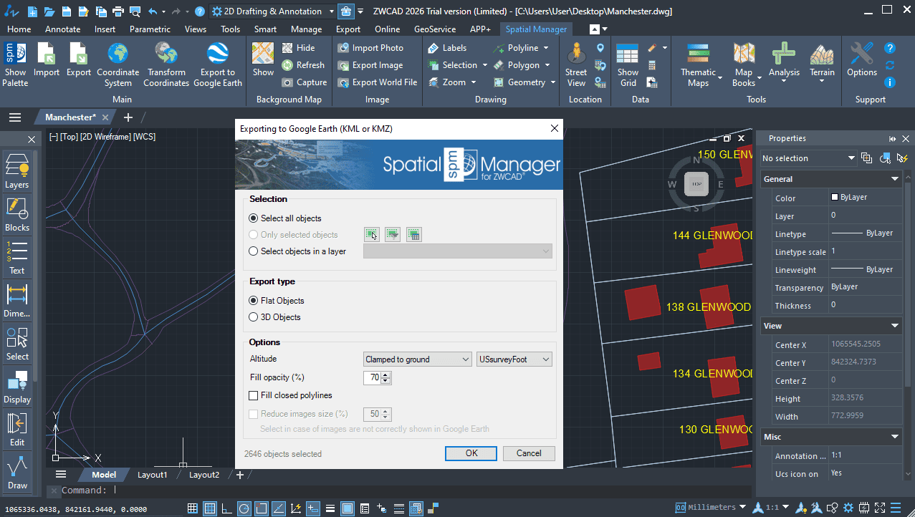The height and width of the screenshot is (517, 915).
Task: Capture the background map image
Action: 305,82
